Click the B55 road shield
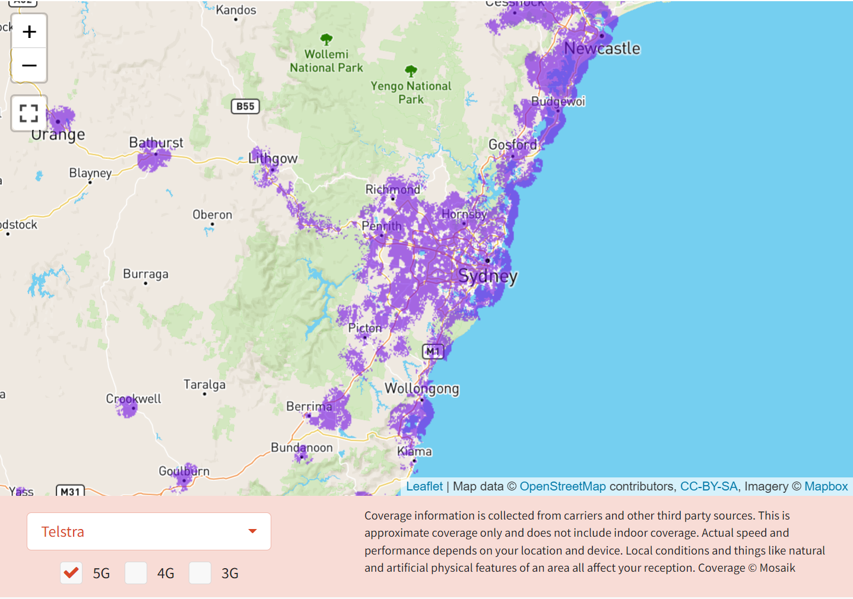This screenshot has width=853, height=599. 245,106
